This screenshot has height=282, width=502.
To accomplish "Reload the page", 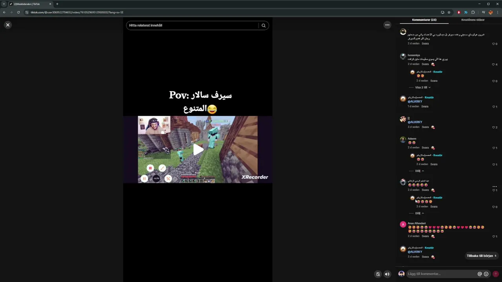I will 18,12.
